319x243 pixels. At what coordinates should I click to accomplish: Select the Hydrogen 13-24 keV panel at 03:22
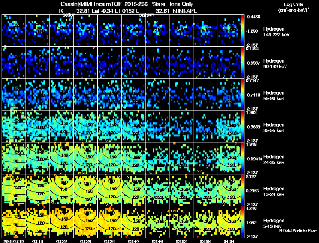pos(62,190)
